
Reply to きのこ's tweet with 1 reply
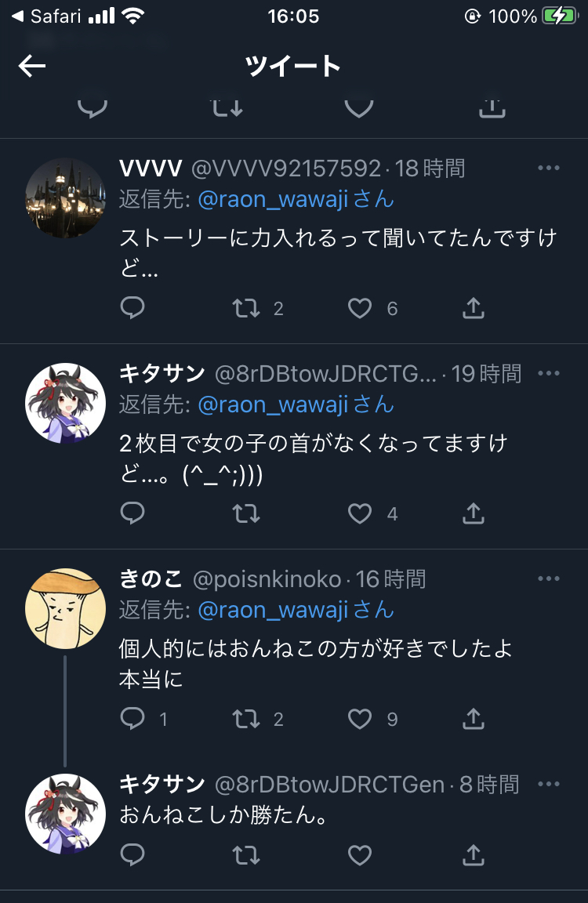(x=132, y=718)
